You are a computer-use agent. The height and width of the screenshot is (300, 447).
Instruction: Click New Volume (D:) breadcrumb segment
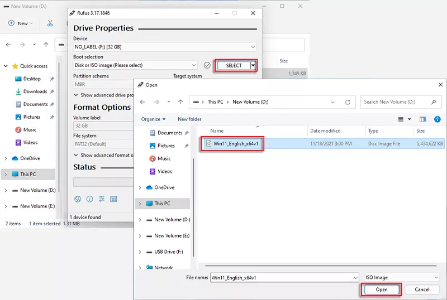(x=250, y=102)
